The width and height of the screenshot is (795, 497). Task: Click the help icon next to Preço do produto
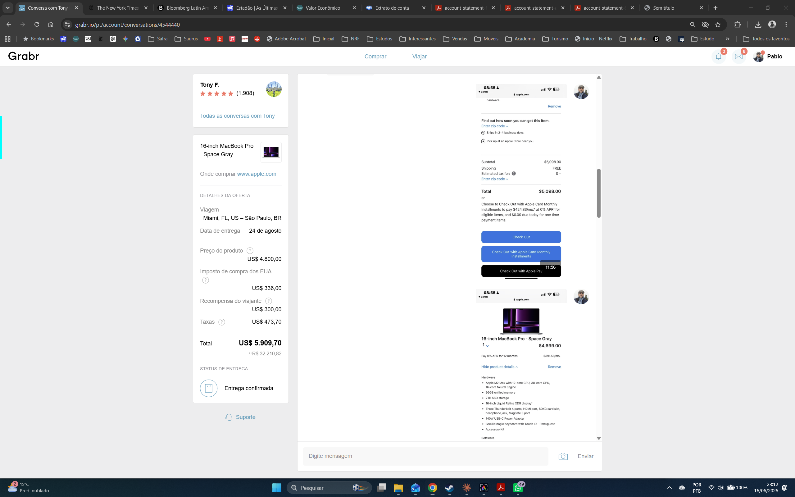pyautogui.click(x=250, y=250)
